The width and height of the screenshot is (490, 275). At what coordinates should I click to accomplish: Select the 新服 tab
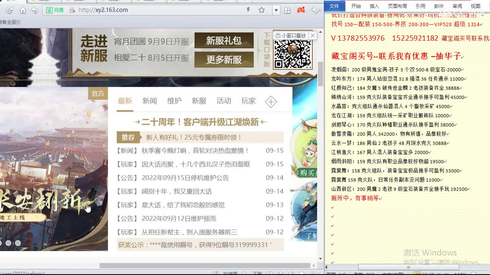pyautogui.click(x=199, y=101)
